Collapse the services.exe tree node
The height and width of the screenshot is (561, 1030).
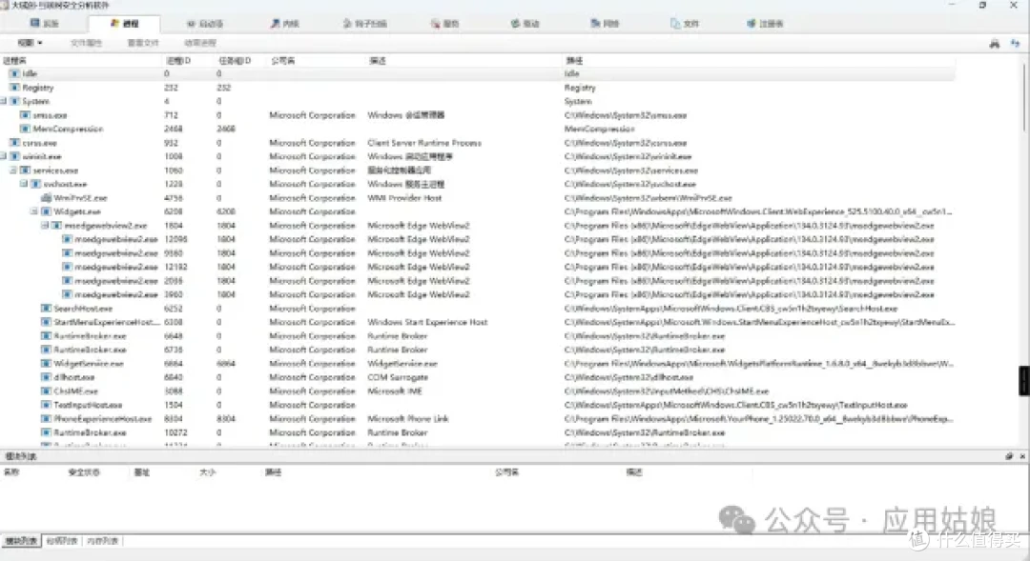(12, 170)
